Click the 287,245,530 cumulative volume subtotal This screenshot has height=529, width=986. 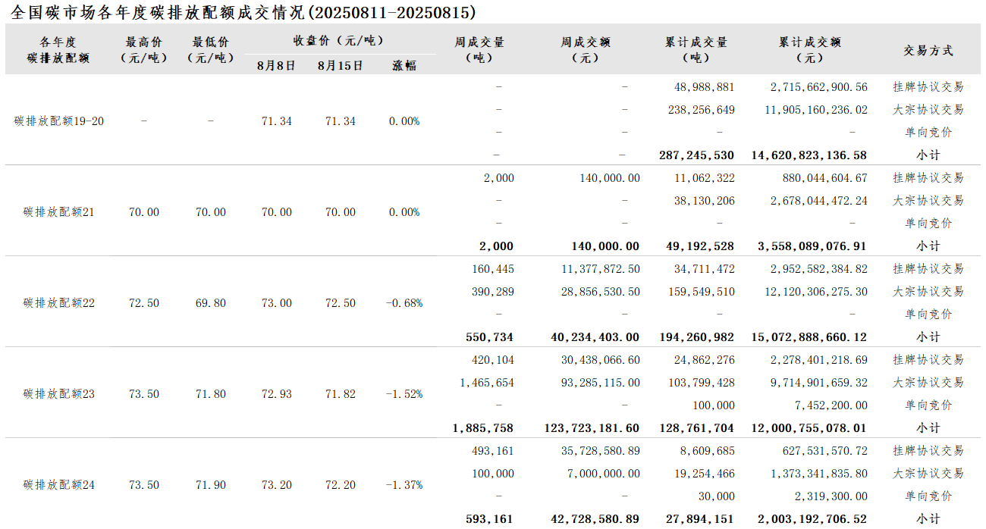click(x=696, y=155)
